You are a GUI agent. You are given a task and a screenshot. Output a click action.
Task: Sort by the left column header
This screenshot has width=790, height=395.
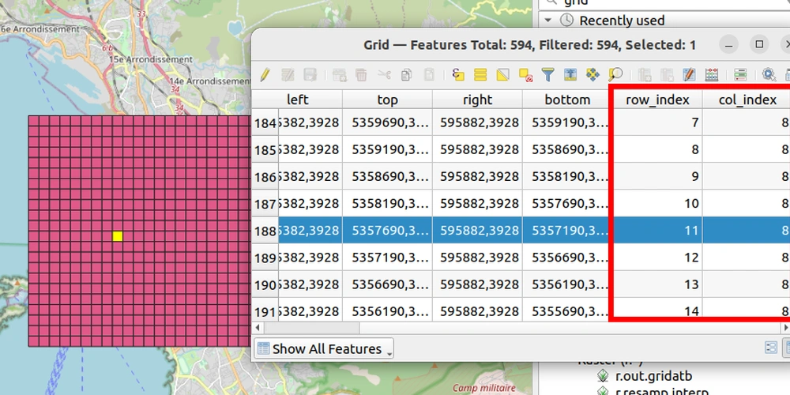click(x=297, y=100)
